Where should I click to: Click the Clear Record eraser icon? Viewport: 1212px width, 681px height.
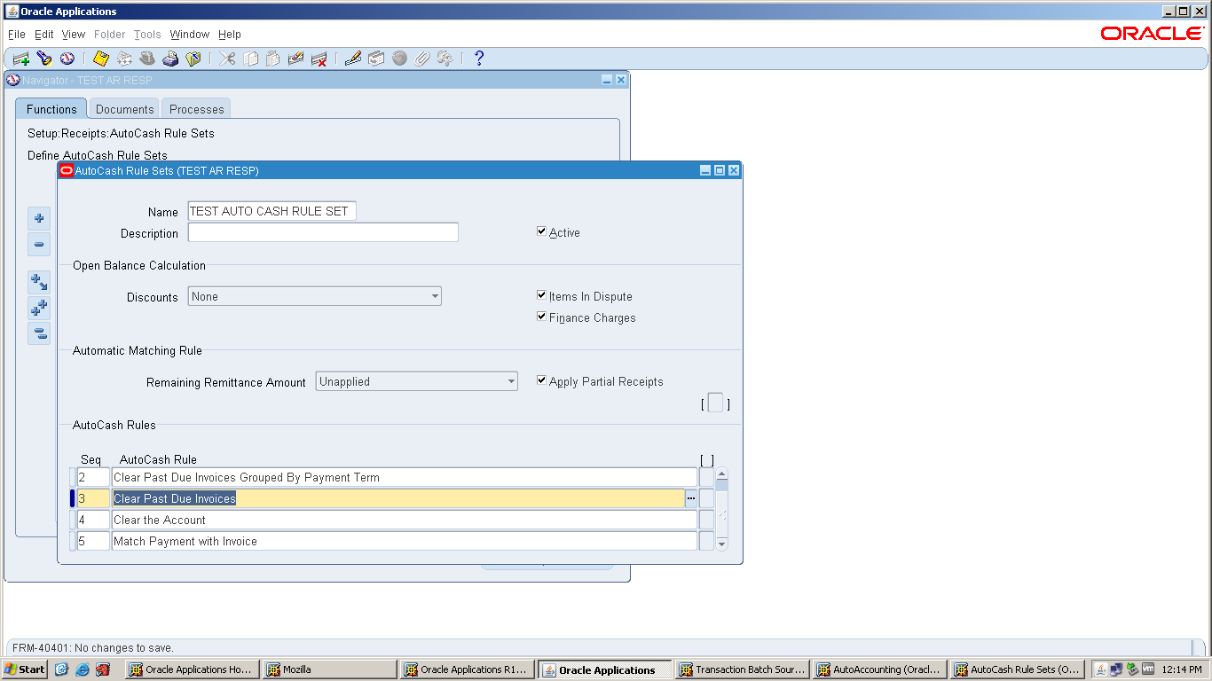coord(296,59)
